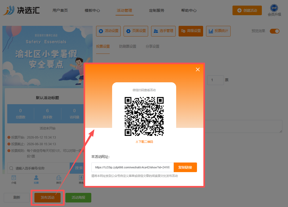This screenshot has height=207, width=288.
Task: Click the 刷新 button
Action: [17, 197]
